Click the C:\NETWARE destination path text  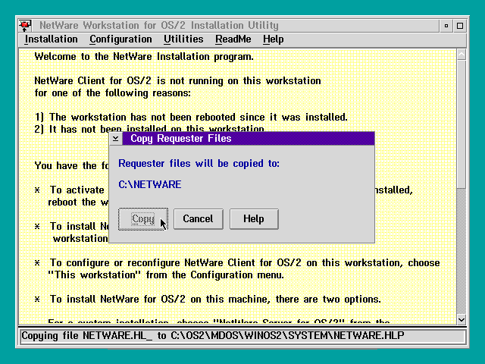pyautogui.click(x=150, y=184)
